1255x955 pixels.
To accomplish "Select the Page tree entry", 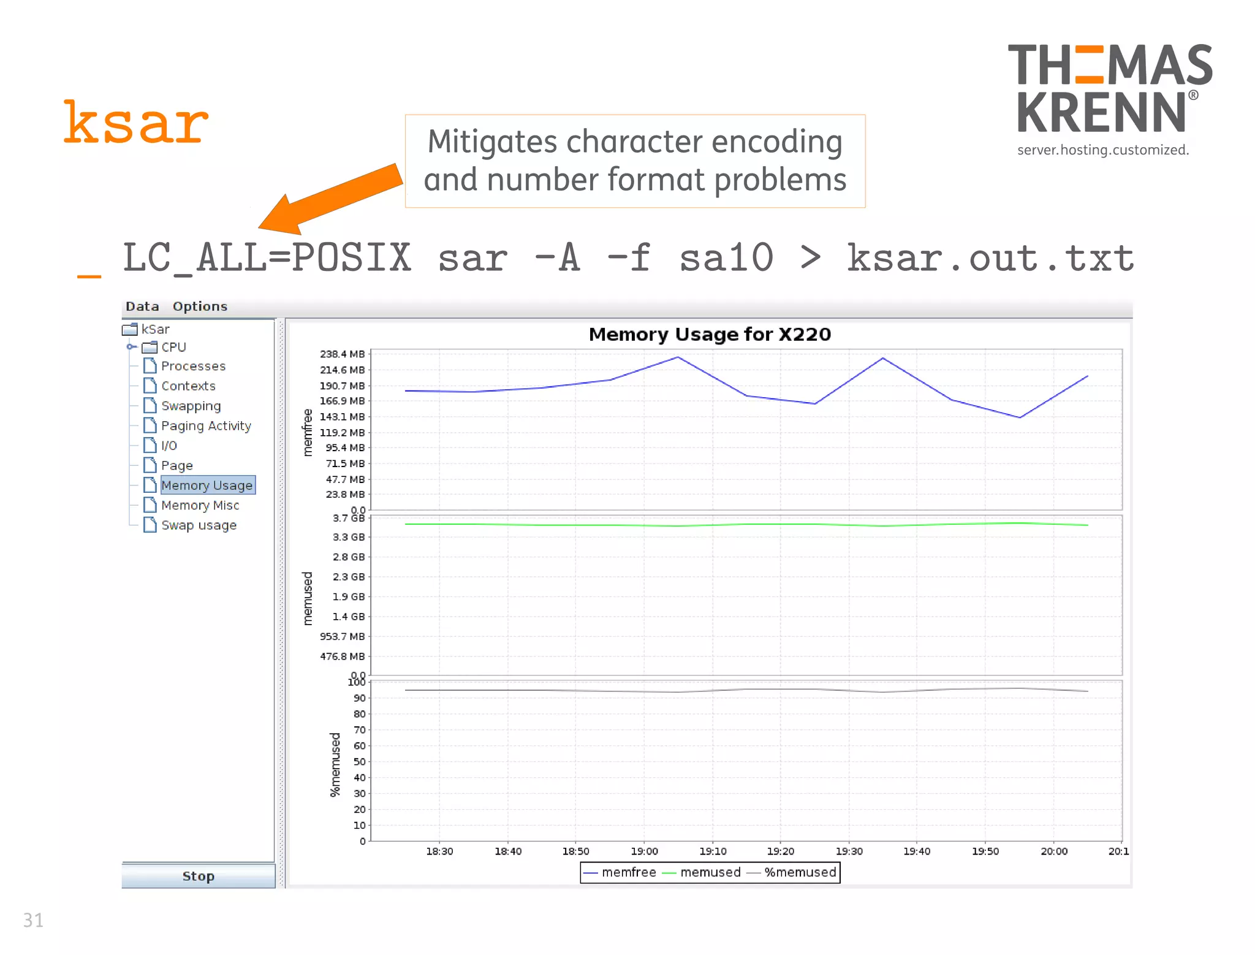I will tap(177, 466).
